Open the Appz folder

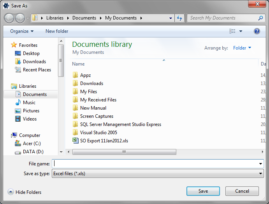click(x=85, y=75)
